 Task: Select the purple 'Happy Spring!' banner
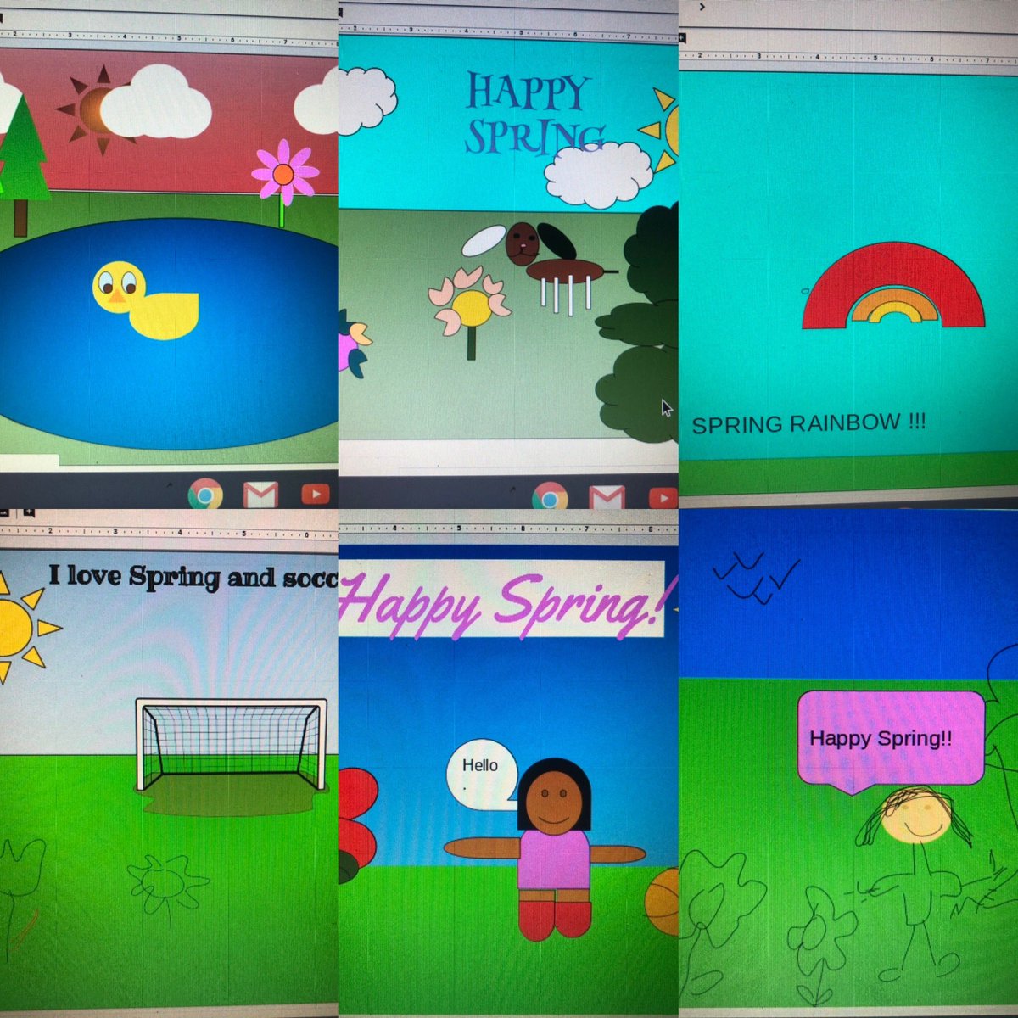point(502,600)
